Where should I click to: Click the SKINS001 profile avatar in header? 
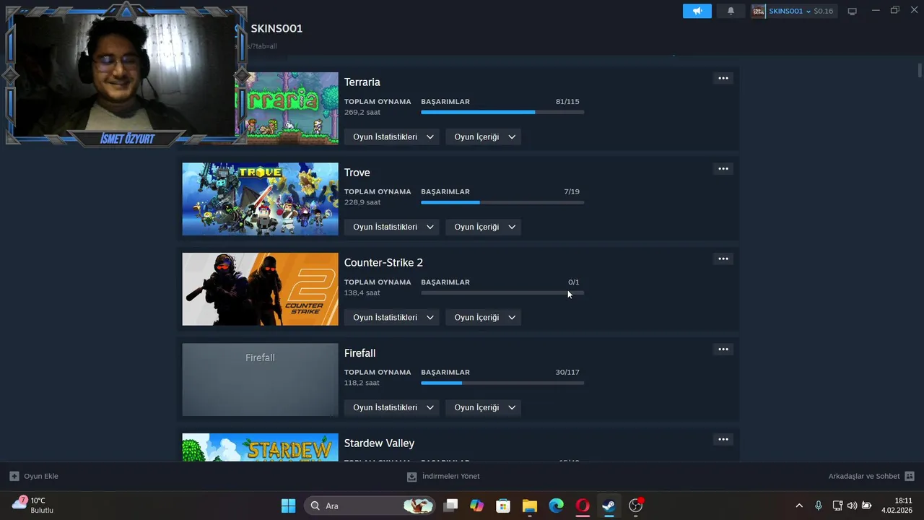click(758, 11)
